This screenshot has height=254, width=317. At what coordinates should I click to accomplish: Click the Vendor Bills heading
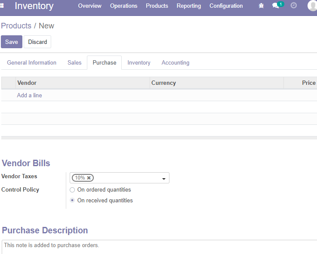26,163
